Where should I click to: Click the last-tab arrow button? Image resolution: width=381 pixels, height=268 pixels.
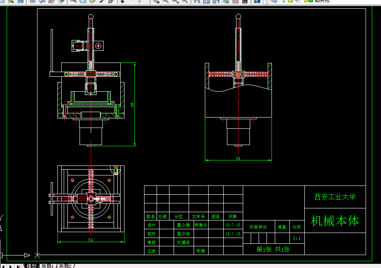click(18, 266)
